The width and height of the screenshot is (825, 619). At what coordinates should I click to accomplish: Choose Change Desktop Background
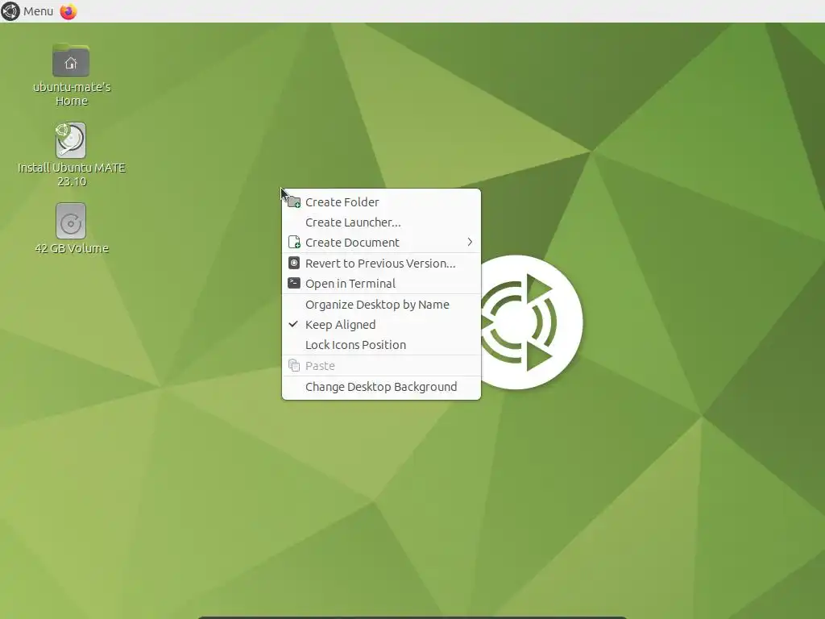pos(381,386)
